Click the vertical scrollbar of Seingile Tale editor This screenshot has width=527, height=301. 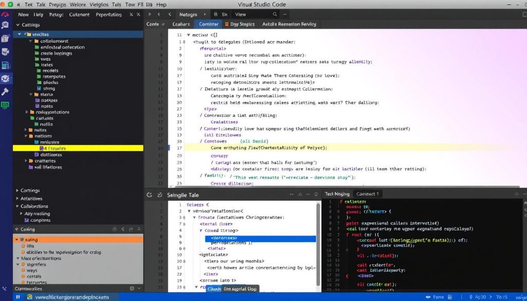pyautogui.click(x=318, y=243)
